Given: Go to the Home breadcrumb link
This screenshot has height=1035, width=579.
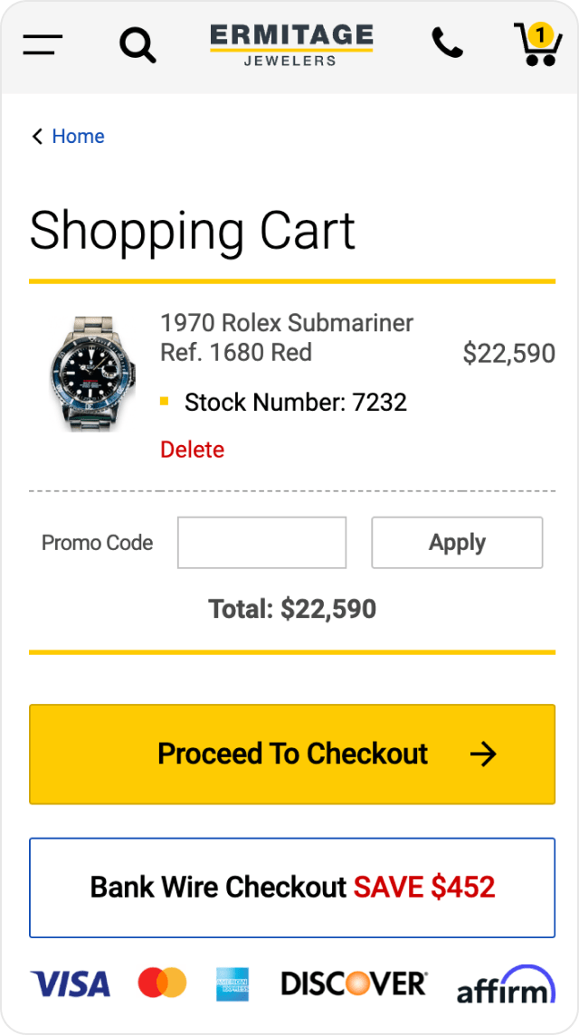Looking at the screenshot, I should pos(78,137).
